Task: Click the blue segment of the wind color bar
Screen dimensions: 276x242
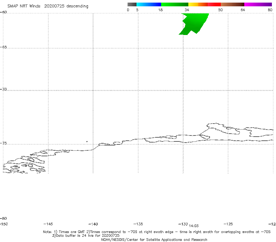Action: pyautogui.click(x=149, y=4)
